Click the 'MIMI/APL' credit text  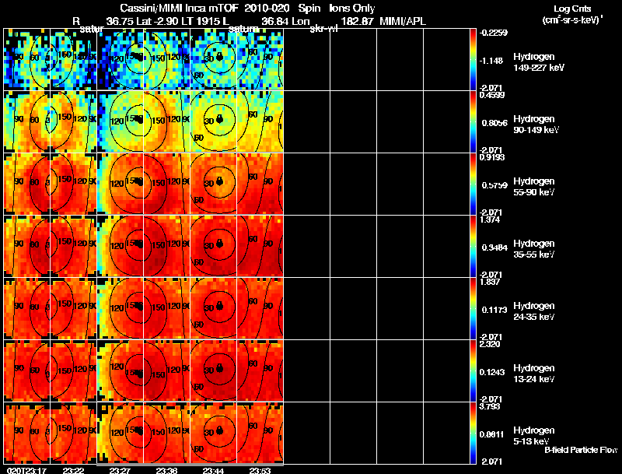point(403,22)
